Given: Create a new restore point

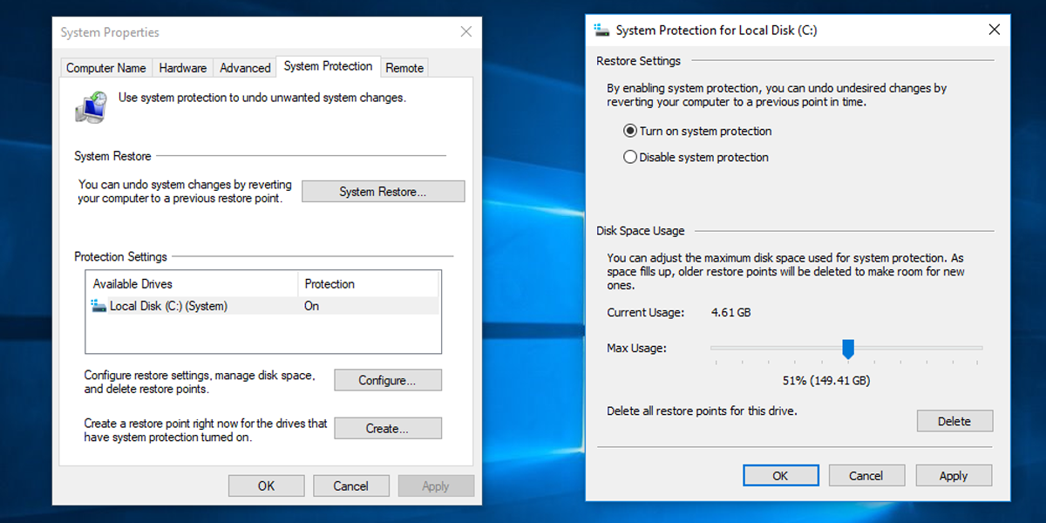Looking at the screenshot, I should 387,428.
